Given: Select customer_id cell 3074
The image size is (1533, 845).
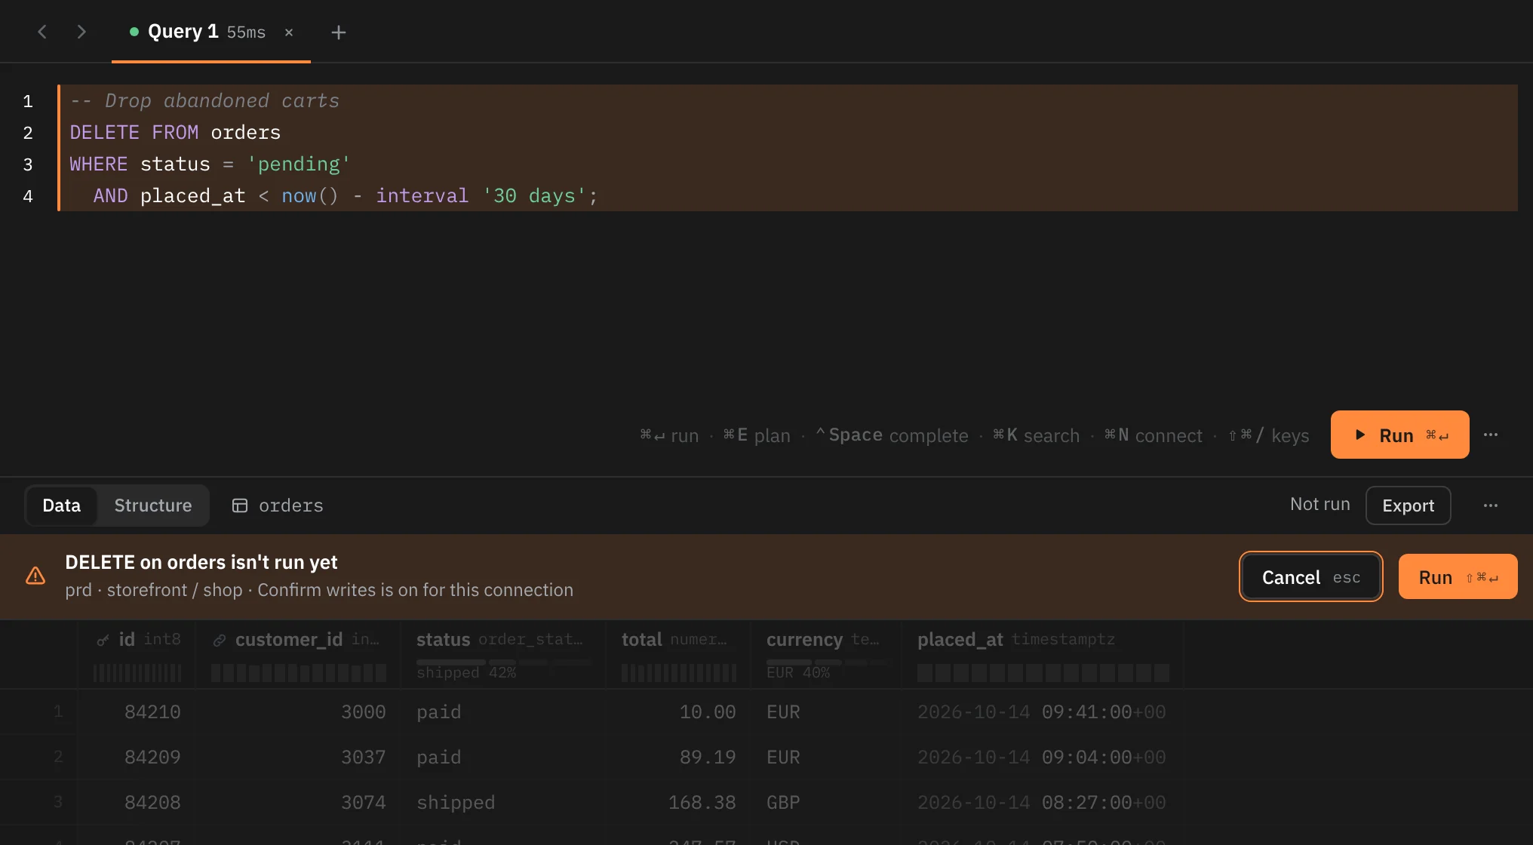Looking at the screenshot, I should pyautogui.click(x=298, y=802).
